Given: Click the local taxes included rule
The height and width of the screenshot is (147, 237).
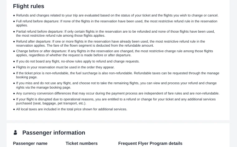Looking at the screenshot, I should tap(72, 109).
